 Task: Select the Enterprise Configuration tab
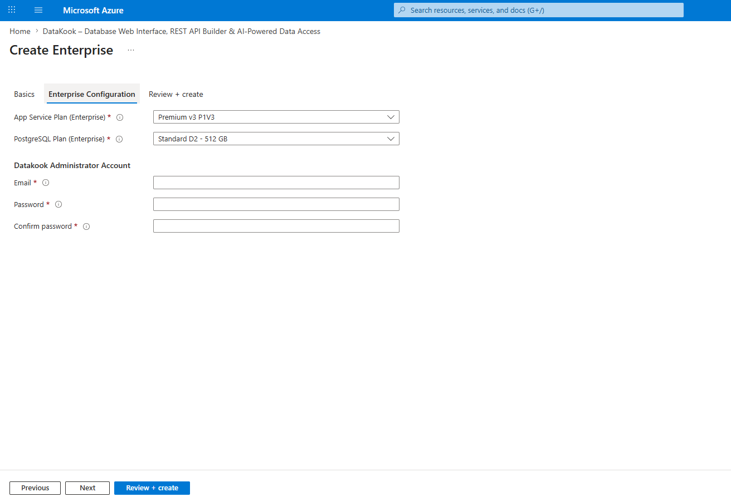[x=92, y=94]
